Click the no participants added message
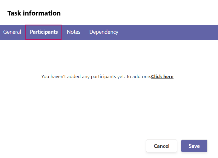The height and width of the screenshot is (158, 218). pyautogui.click(x=96, y=77)
